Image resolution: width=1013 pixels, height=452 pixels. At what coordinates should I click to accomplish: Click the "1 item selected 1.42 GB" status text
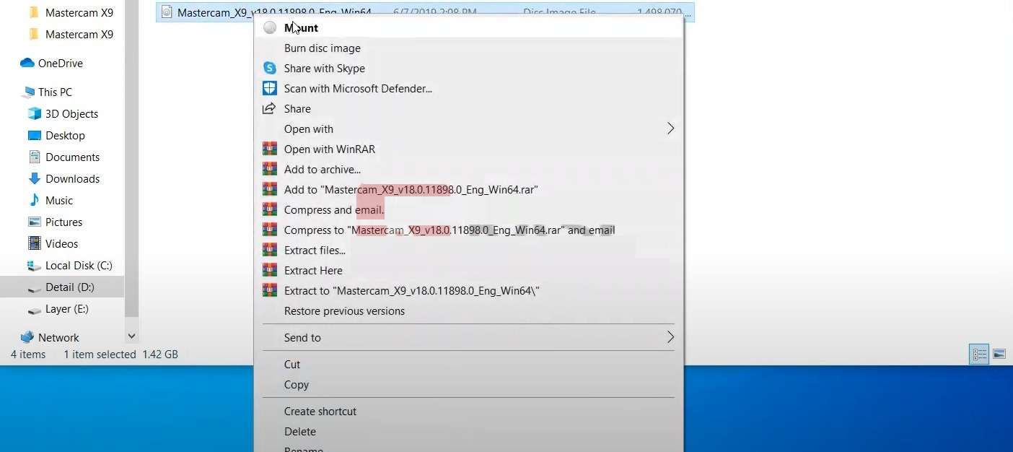coord(120,355)
